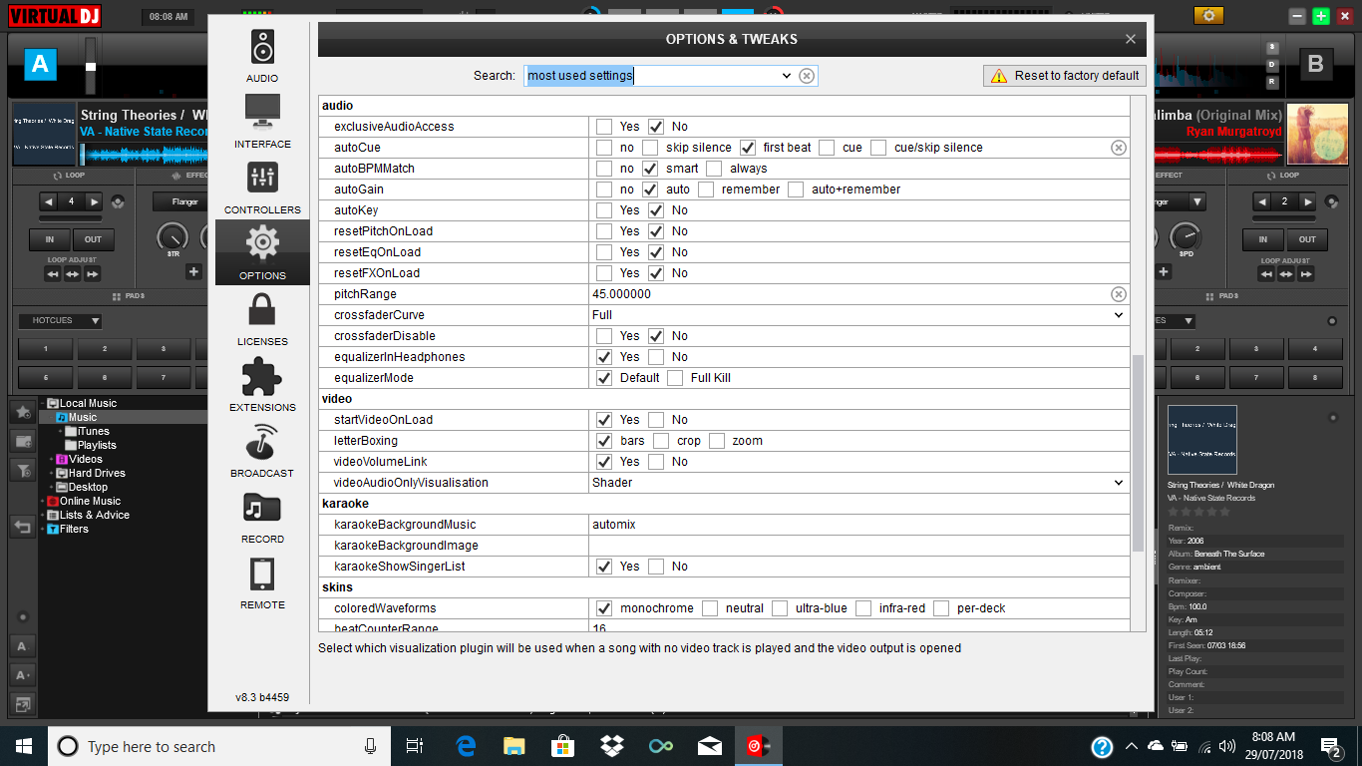The width and height of the screenshot is (1362, 766).
Task: Set coloredWaveforms to ultra-blue
Action: click(x=780, y=608)
